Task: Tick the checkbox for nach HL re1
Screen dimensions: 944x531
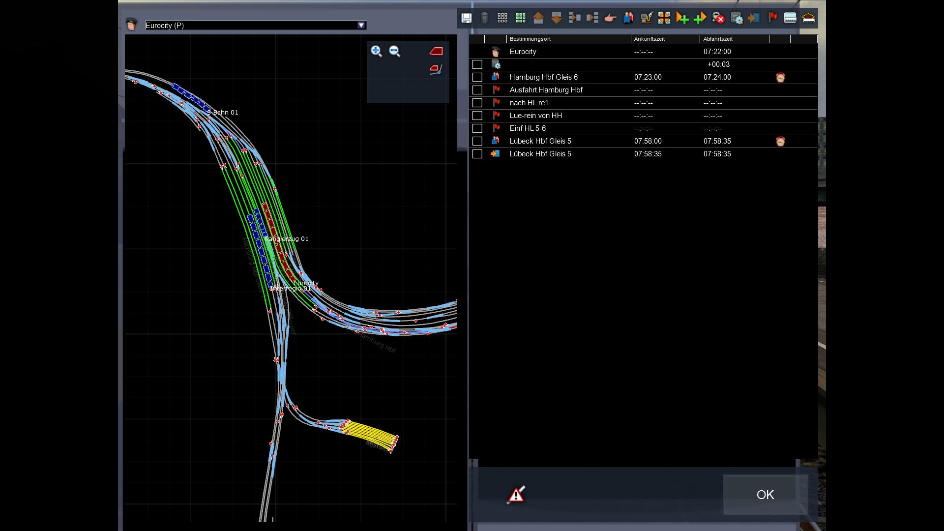Action: tap(477, 103)
